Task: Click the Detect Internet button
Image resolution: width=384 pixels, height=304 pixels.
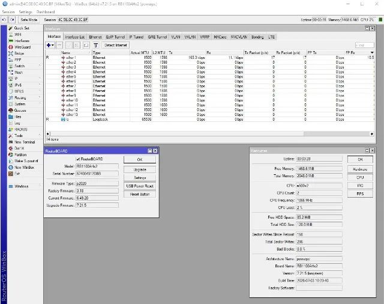Action: pyautogui.click(x=116, y=45)
